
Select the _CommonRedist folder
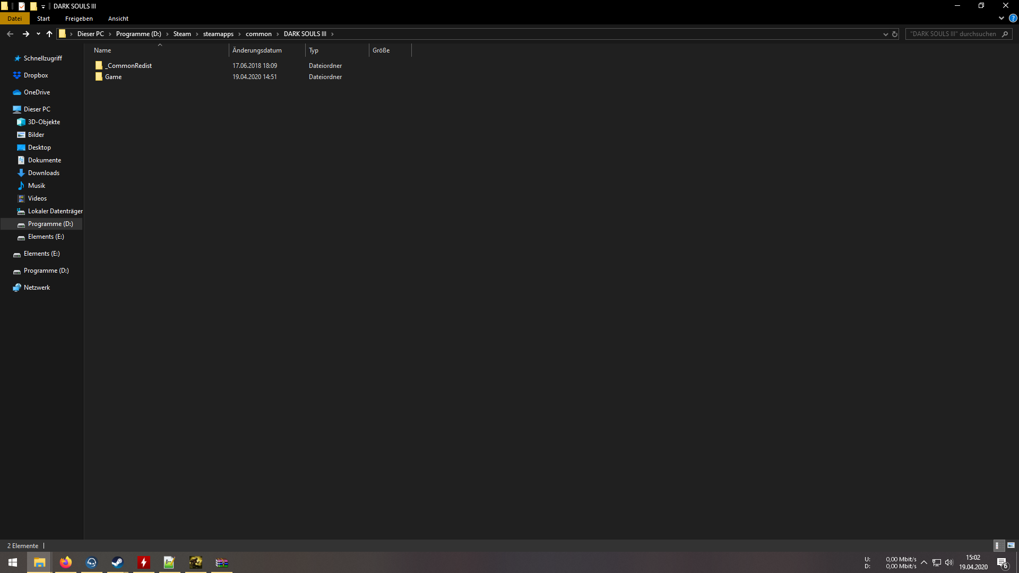click(x=128, y=66)
